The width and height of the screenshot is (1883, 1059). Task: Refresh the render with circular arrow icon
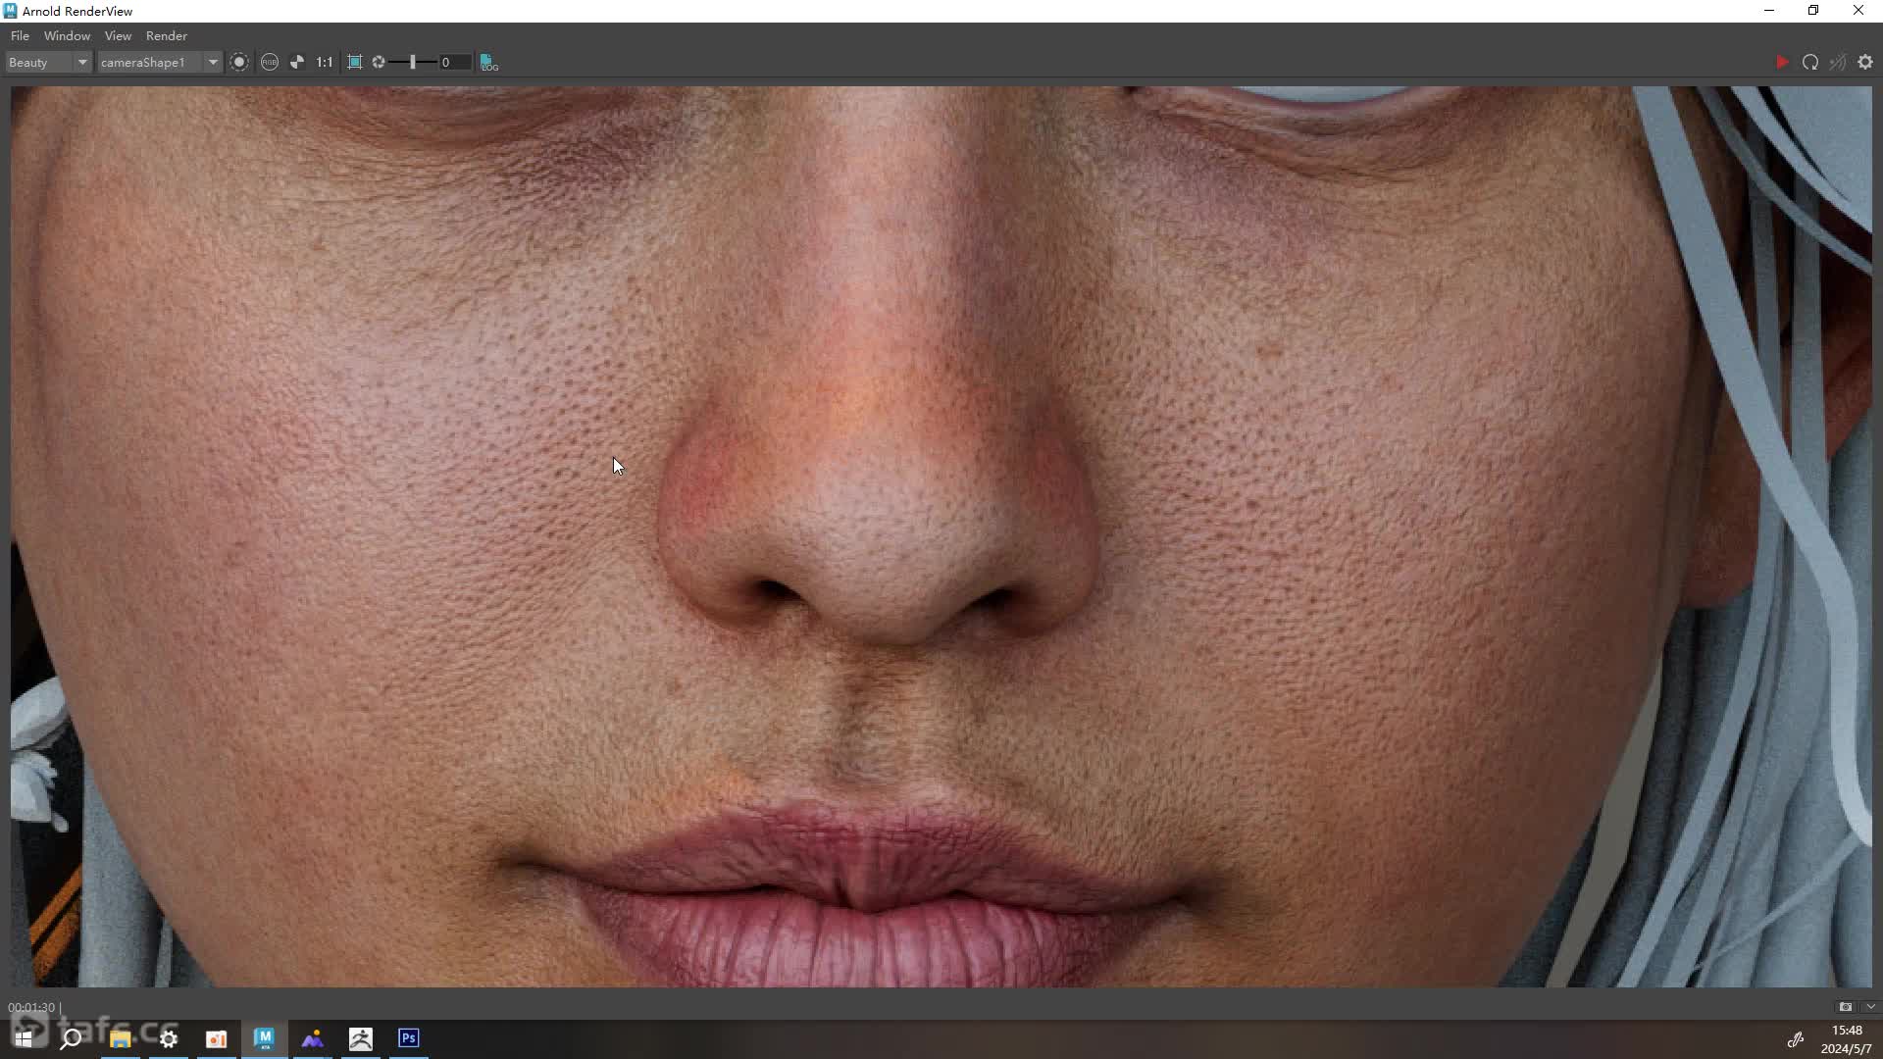pos(1810,62)
